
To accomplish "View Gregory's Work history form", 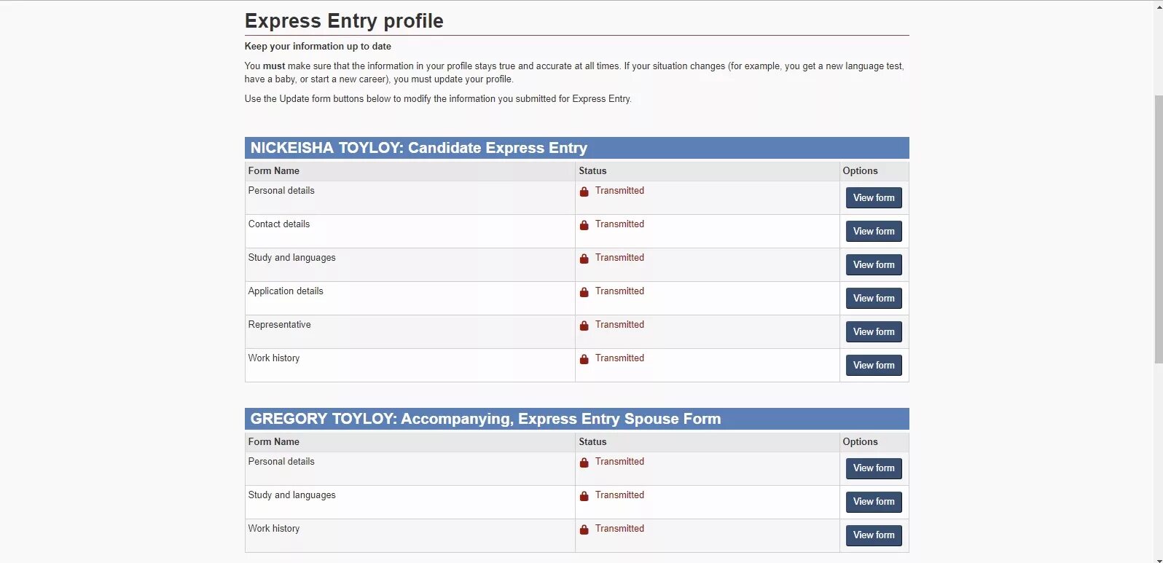I will click(x=873, y=535).
